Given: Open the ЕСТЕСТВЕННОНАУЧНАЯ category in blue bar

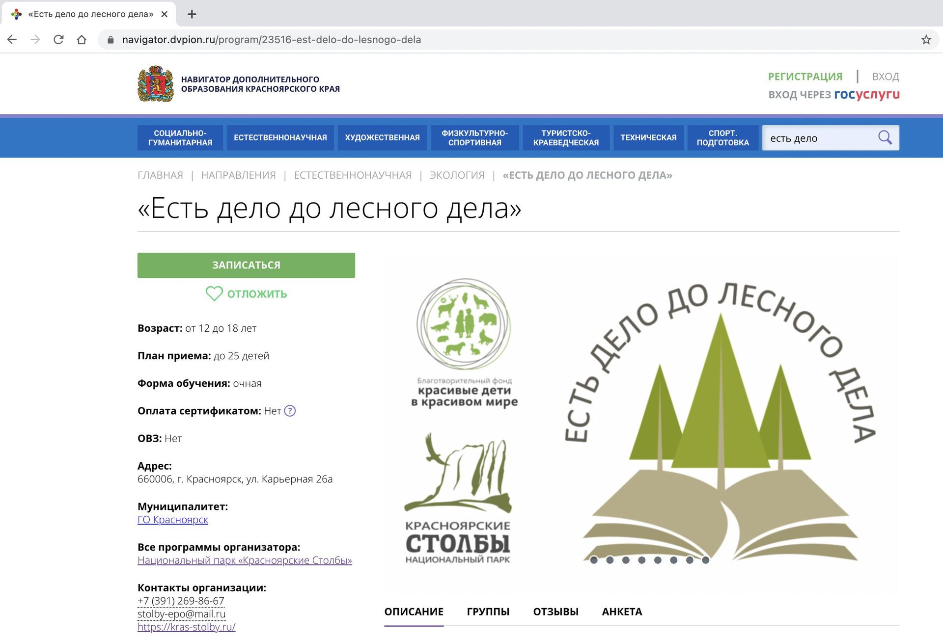Looking at the screenshot, I should (x=280, y=138).
